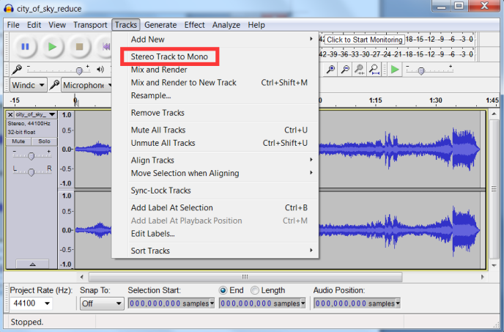The image size is (504, 332).
Task: Collapse the track using the bottom arrow
Action: (x=31, y=263)
